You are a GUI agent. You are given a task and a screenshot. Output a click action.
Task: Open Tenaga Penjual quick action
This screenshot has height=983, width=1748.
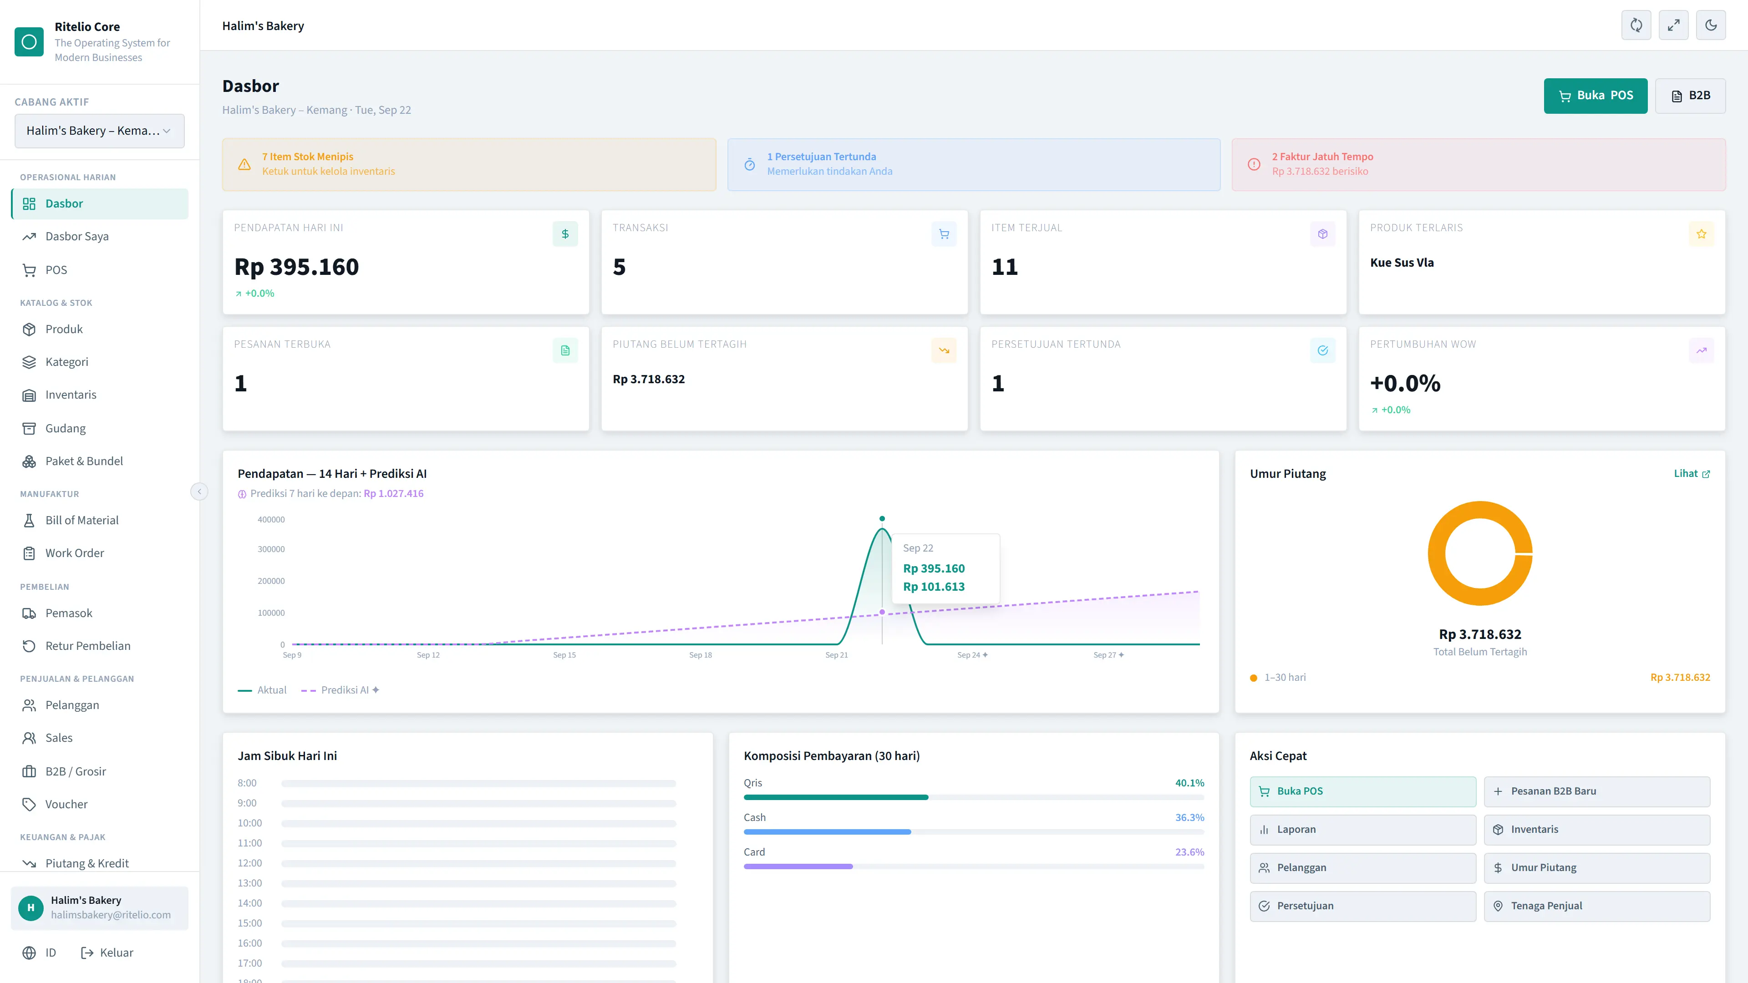(1597, 906)
